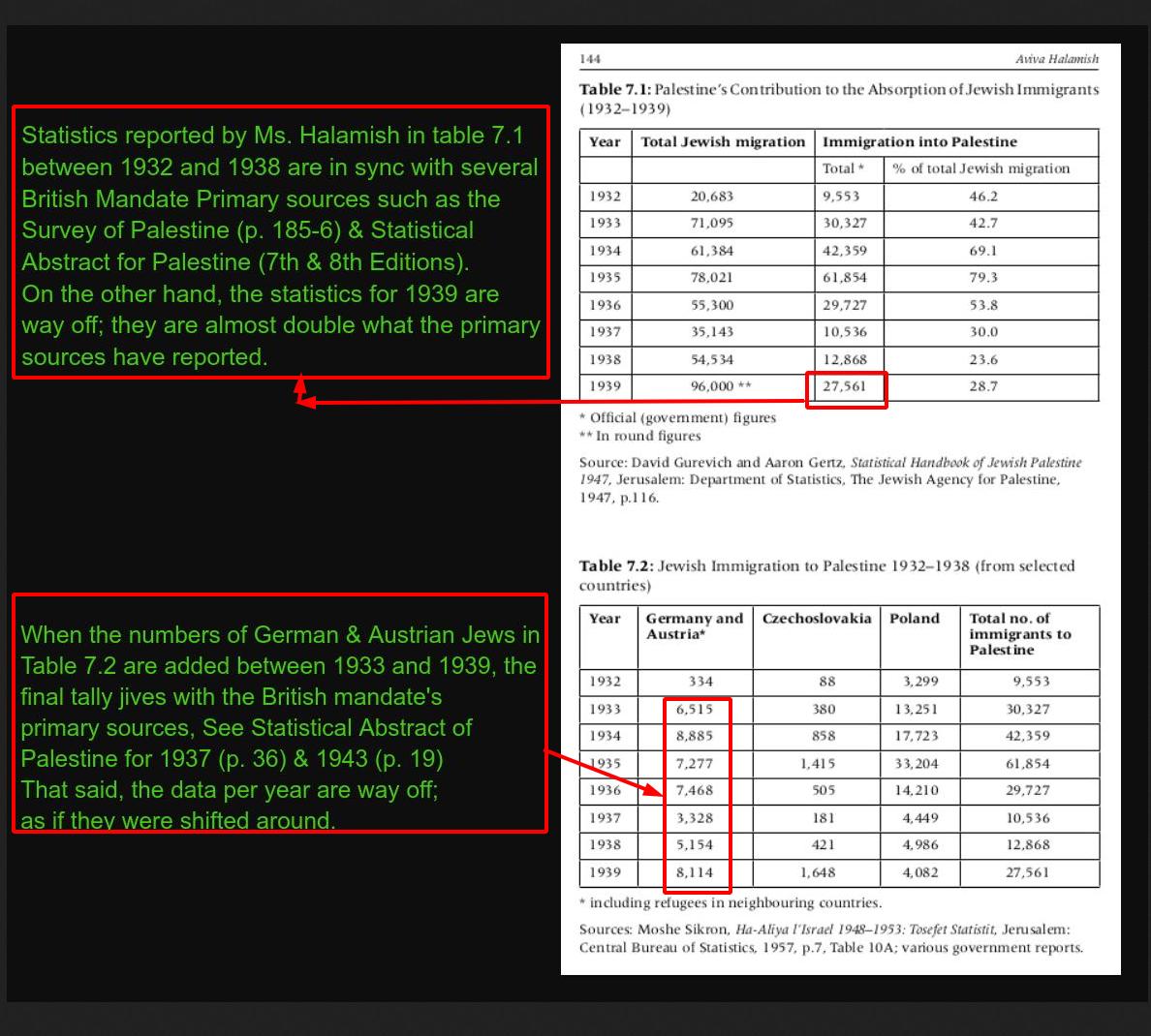This screenshot has height=1036, width=1151.
Task: Select the "Czechoslovakia" column header
Action: click(816, 619)
